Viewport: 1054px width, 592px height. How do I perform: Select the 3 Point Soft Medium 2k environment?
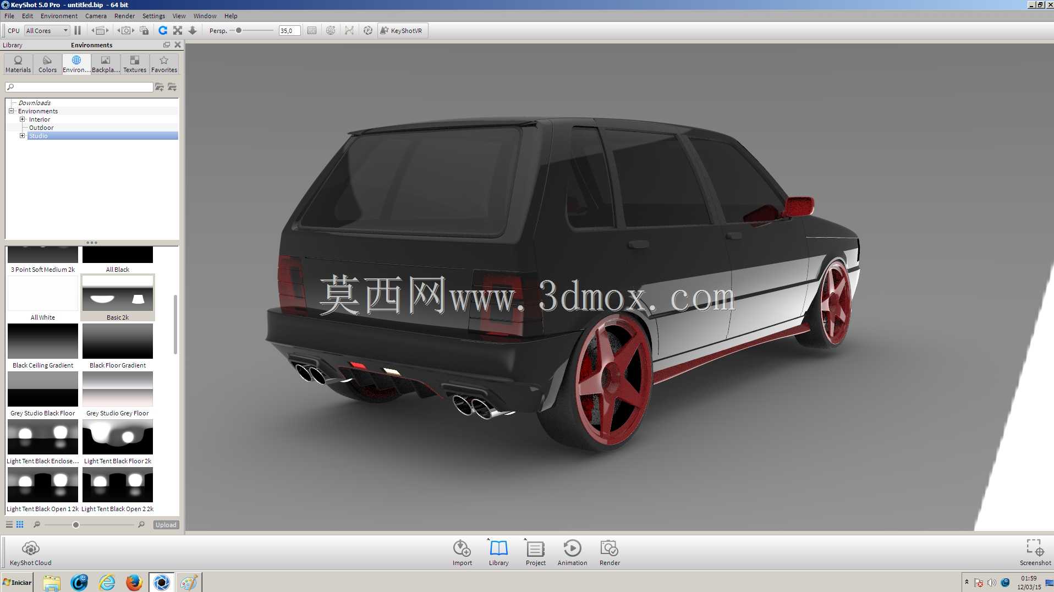pos(43,260)
